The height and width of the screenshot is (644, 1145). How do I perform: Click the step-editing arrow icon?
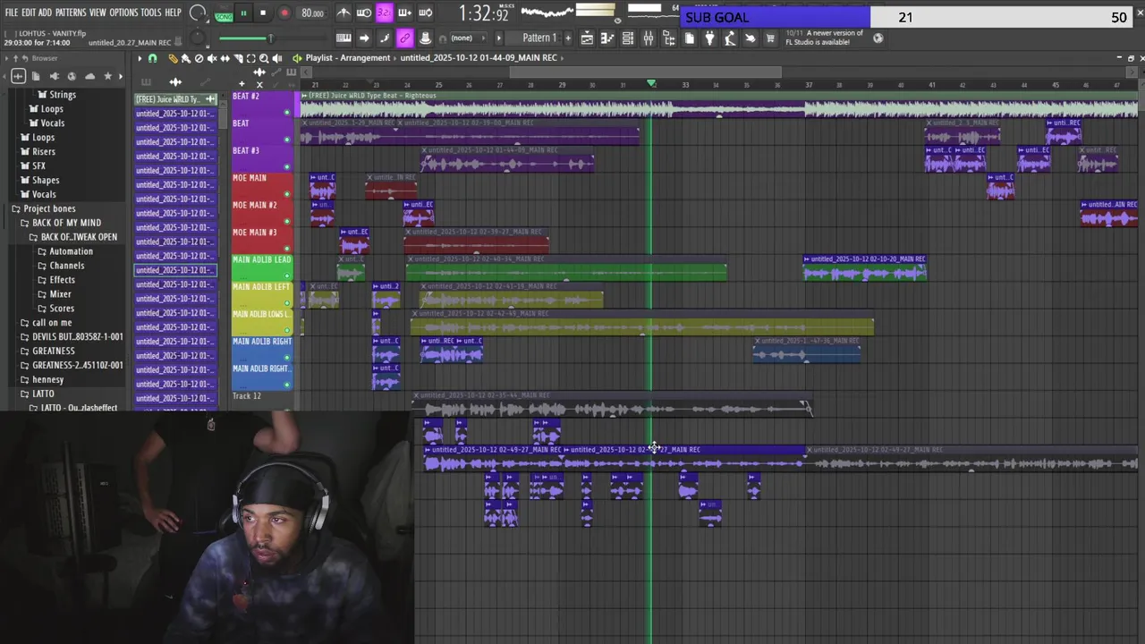tap(364, 38)
